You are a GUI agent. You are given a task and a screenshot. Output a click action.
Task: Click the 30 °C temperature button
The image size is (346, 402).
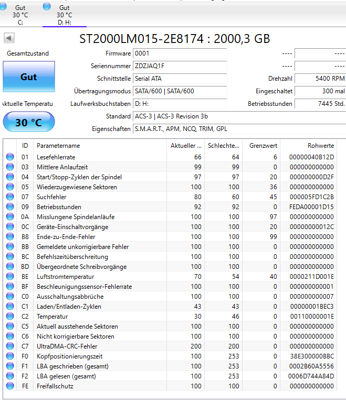(x=29, y=122)
